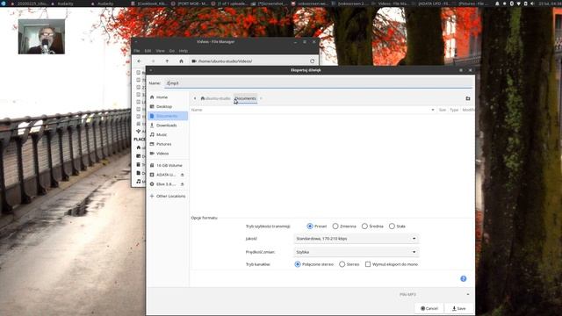Open the View menu in File Manager
The width and height of the screenshot is (562, 316).
coord(160,51)
